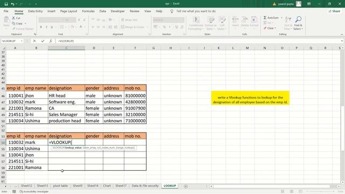Cancel formula entry with the X icon

[x=34, y=41]
